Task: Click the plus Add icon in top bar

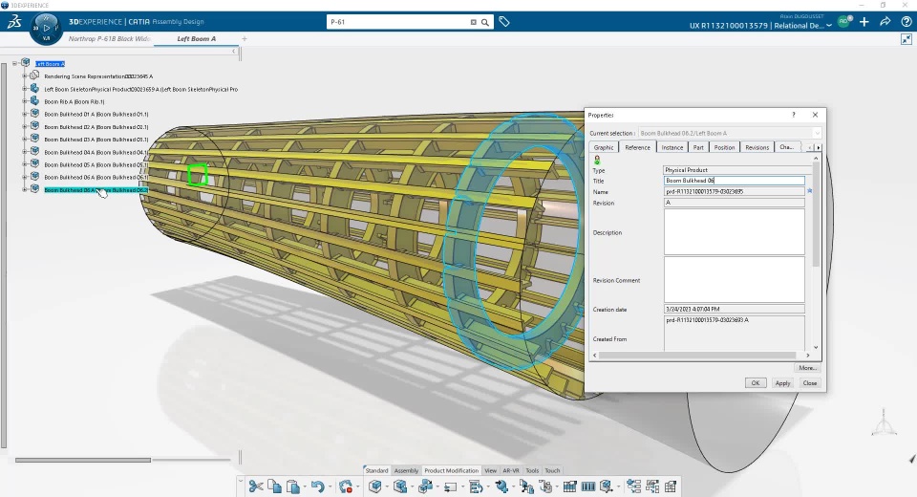Action: pos(864,22)
